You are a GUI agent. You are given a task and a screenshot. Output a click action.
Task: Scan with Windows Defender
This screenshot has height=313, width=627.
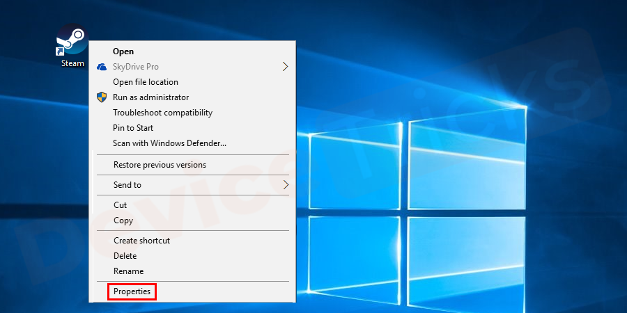pos(169,143)
